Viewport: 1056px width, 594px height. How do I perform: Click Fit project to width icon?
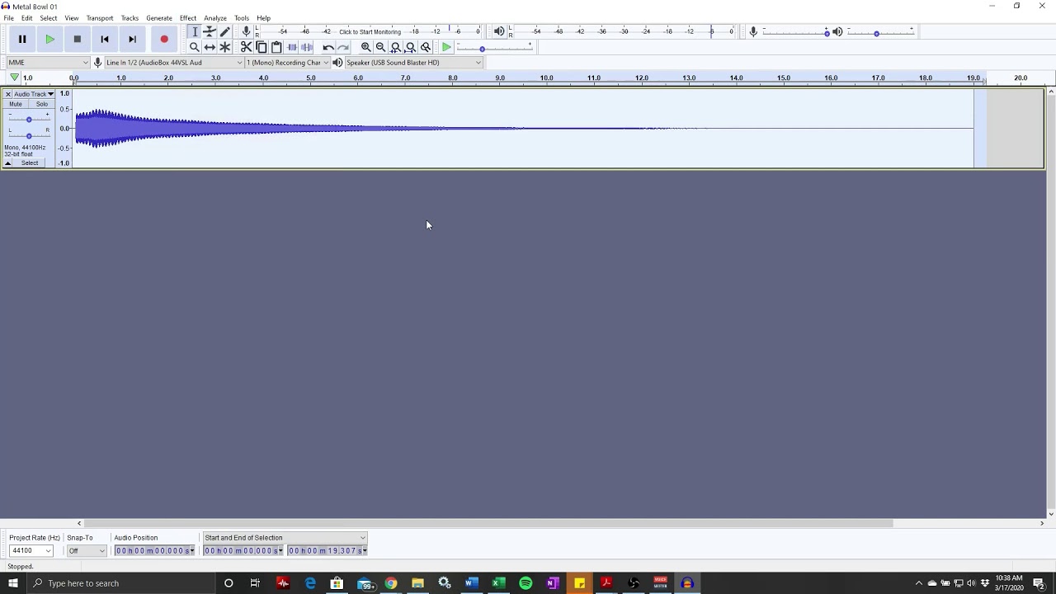(411, 47)
